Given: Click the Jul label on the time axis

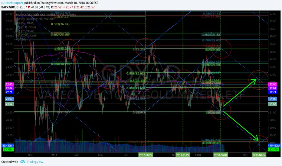Looking at the screenshot, I should point(126,155).
